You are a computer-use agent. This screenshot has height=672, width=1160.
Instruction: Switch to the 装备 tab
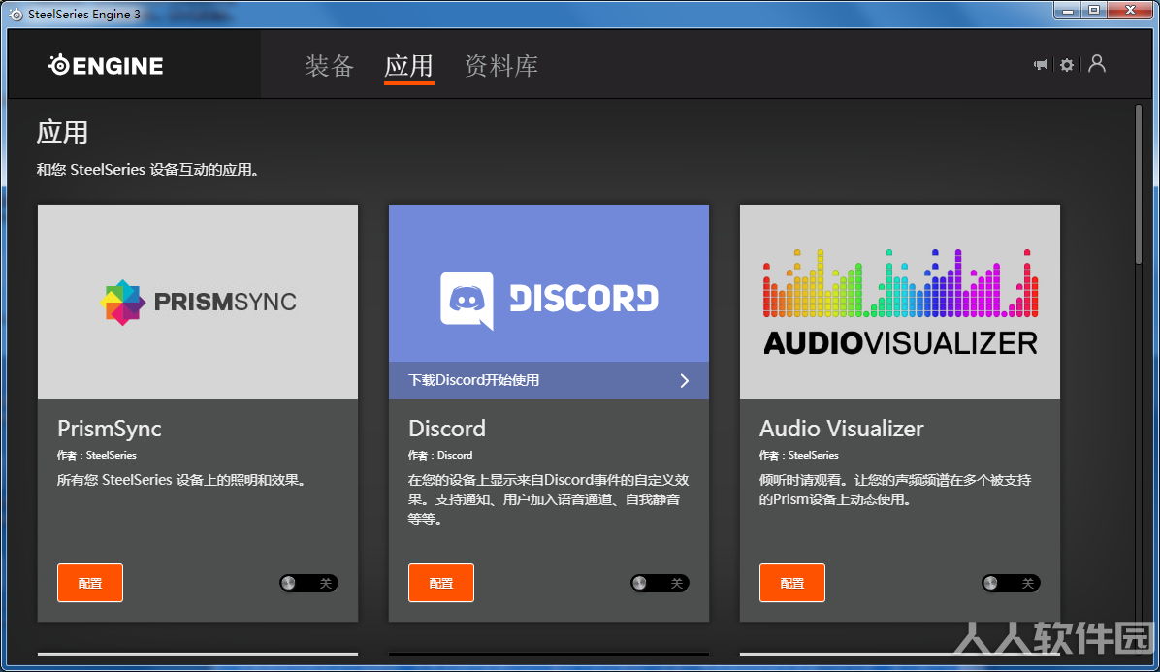pos(329,66)
